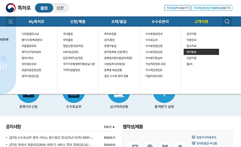Switch the toggle to 심판
The height and width of the screenshot is (147, 241).
[x=60, y=8]
